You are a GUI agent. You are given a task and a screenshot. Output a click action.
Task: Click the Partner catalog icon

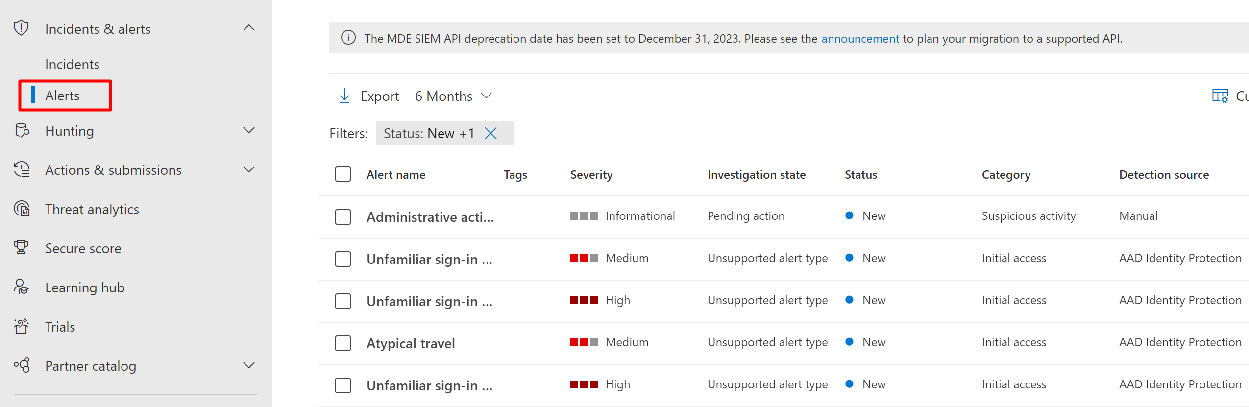tap(22, 365)
